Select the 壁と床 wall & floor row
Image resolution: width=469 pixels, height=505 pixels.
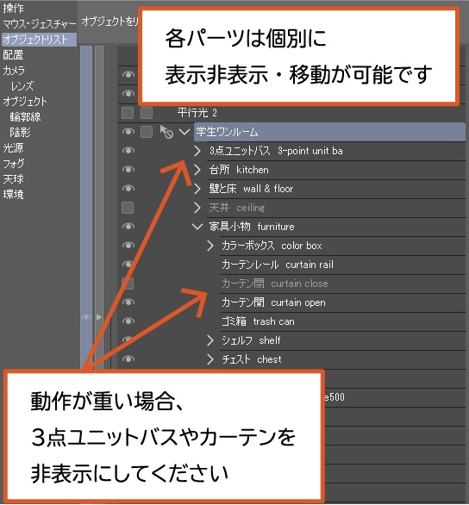[x=336, y=189]
